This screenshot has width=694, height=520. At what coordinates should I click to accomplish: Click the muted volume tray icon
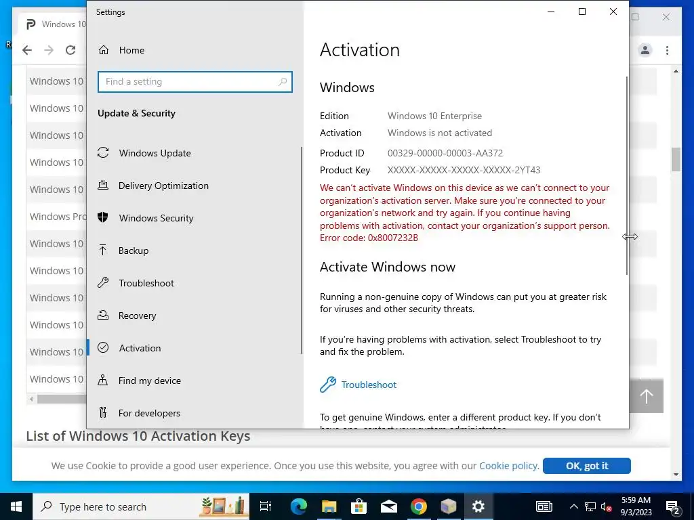(x=606, y=506)
